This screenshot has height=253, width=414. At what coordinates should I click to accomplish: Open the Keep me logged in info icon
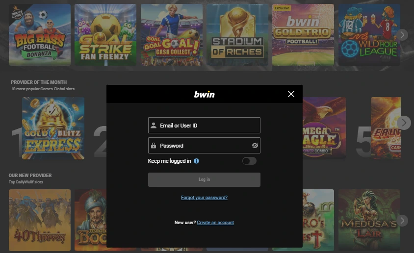196,161
